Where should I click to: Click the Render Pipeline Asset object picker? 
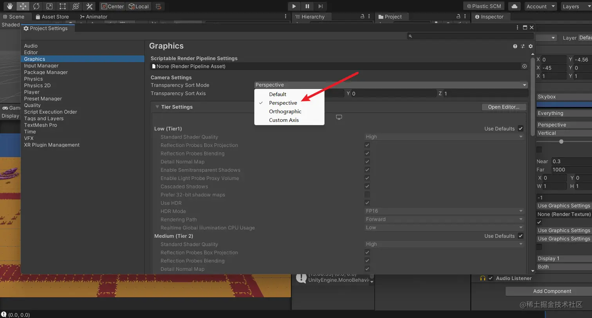(x=525, y=66)
